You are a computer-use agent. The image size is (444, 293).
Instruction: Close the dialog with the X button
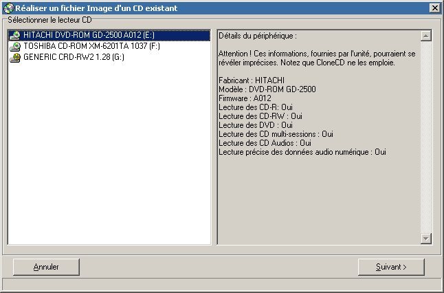434,8
